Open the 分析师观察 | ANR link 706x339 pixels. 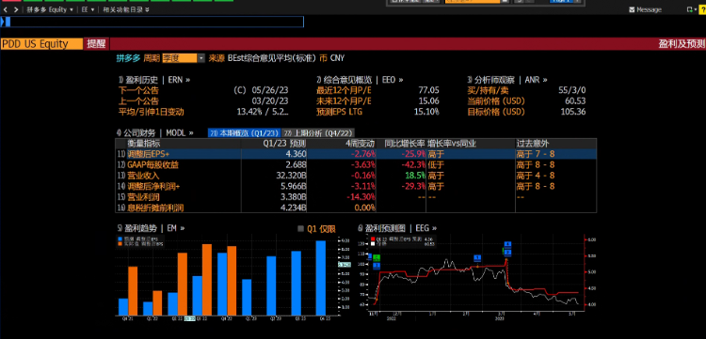[x=507, y=80]
